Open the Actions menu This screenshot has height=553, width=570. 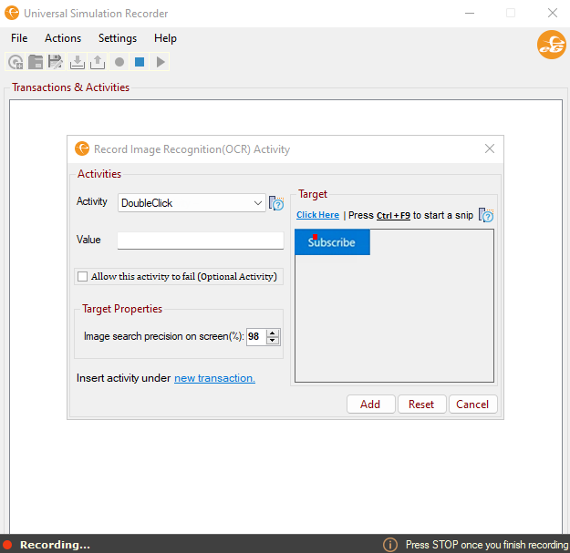tap(63, 38)
